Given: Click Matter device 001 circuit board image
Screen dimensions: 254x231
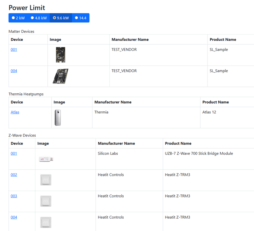Looking at the screenshot, I should click(60, 55).
